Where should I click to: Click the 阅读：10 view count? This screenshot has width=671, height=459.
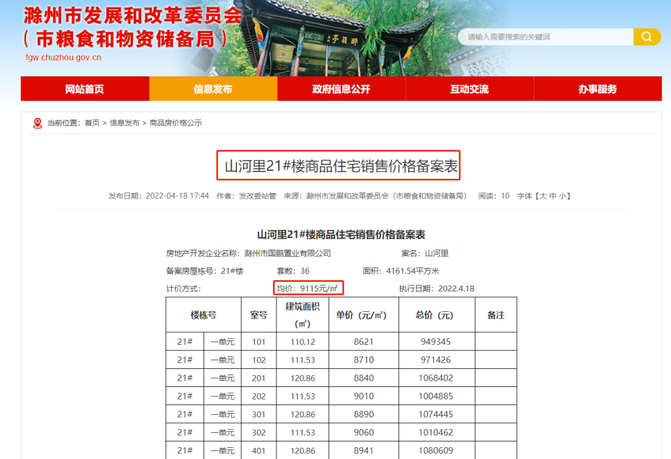point(494,196)
